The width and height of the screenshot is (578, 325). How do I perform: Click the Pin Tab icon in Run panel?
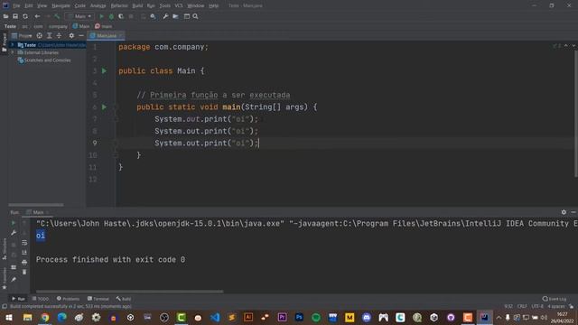pos(14,280)
